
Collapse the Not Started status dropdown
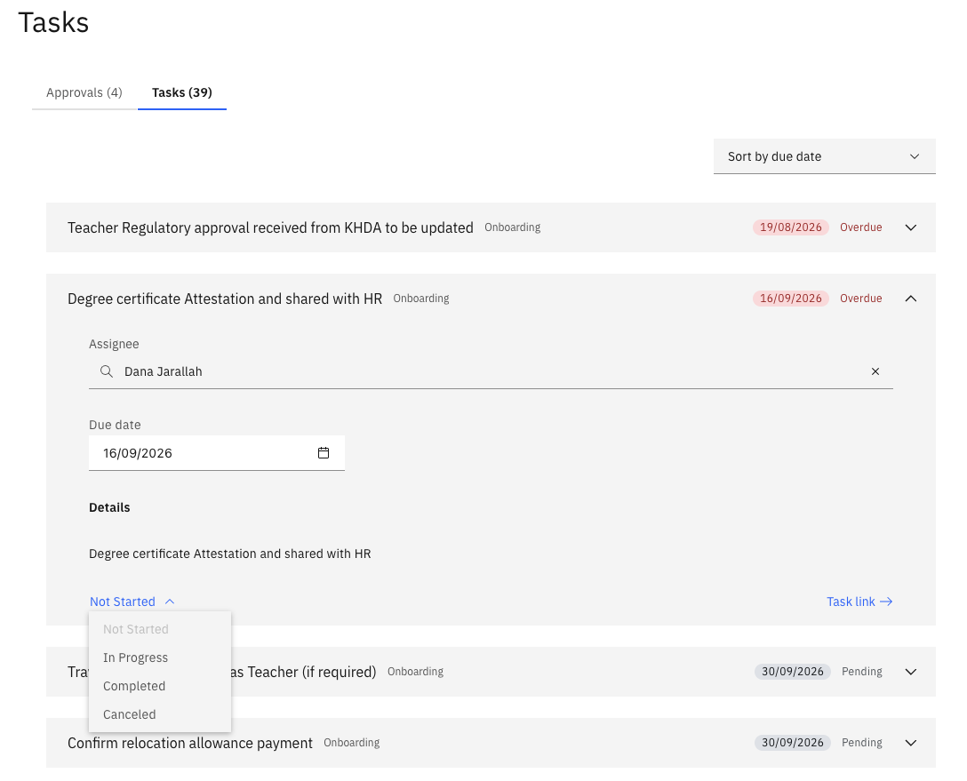(132, 602)
